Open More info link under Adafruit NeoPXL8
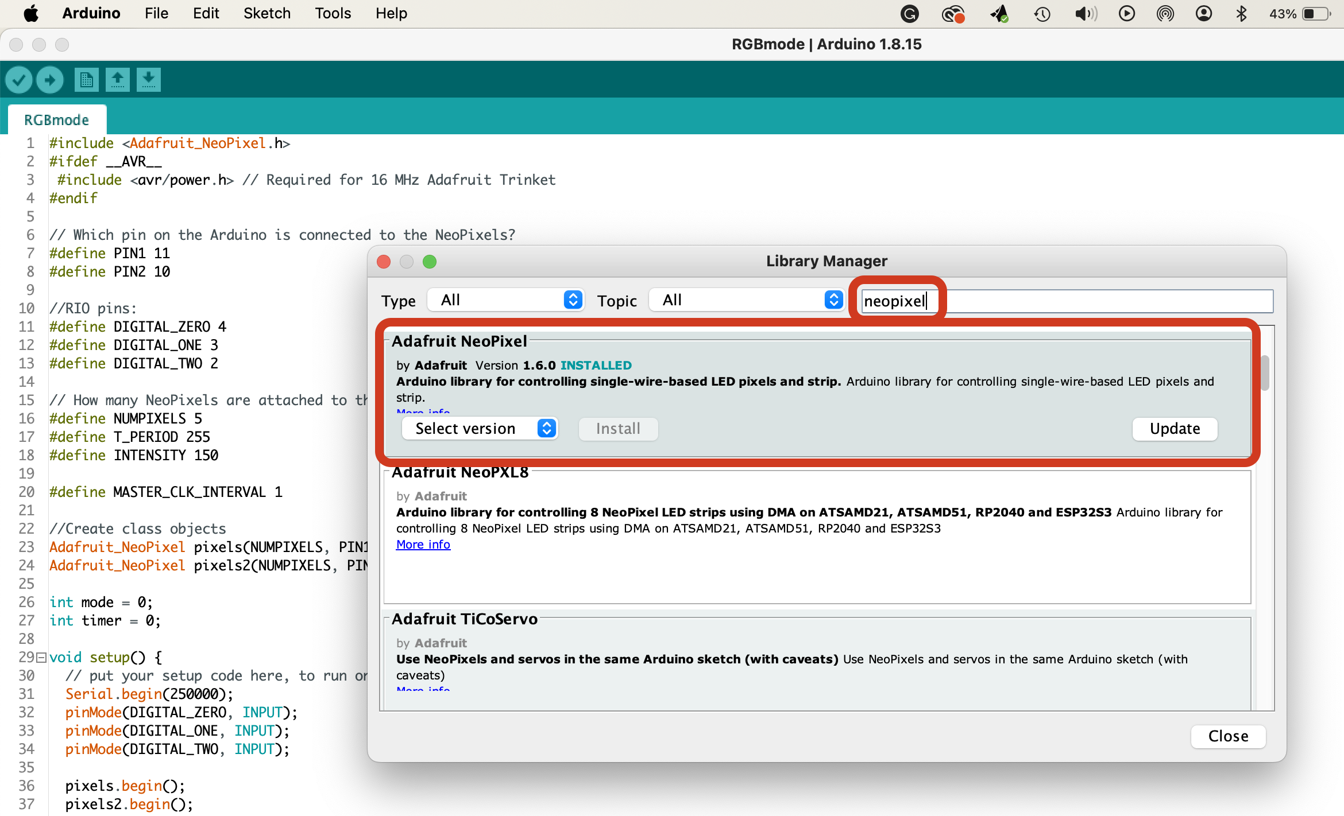Viewport: 1344px width, 816px height. 423,545
